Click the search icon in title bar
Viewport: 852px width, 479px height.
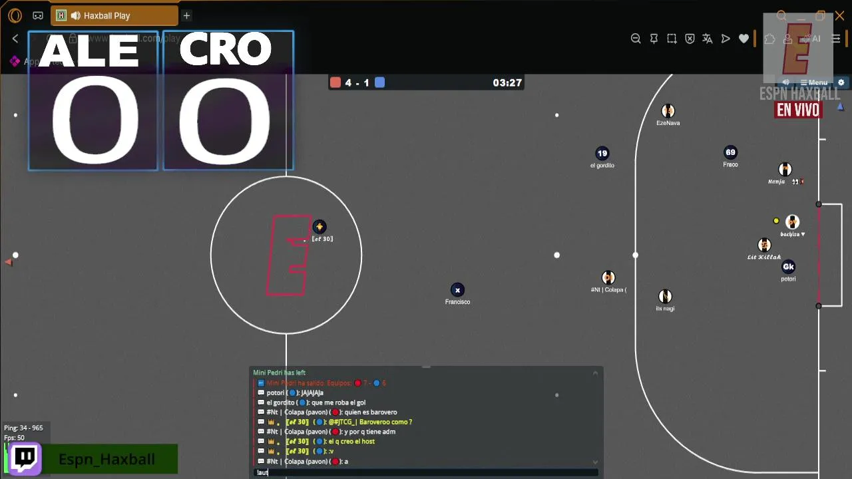(x=781, y=15)
